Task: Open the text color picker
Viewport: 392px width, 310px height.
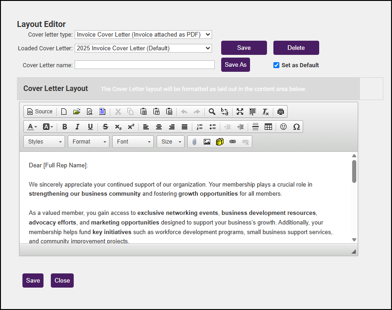Action: [x=32, y=127]
